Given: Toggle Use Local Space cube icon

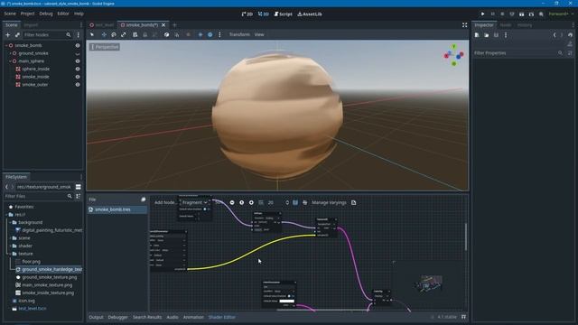Looking at the screenshot, I should [166, 34].
